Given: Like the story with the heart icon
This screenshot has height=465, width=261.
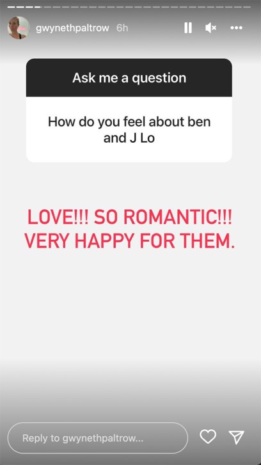Looking at the screenshot, I should (x=208, y=436).
